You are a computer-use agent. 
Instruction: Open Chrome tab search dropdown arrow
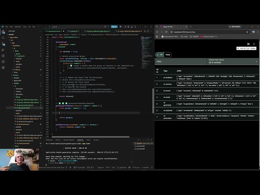[x=157, y=27]
